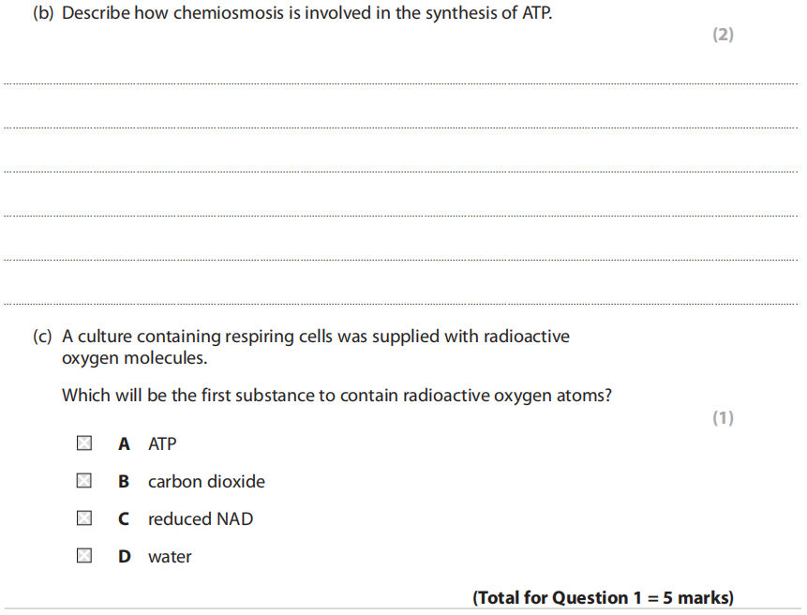Click the chemiosmosis question (b) text

[x=292, y=15]
